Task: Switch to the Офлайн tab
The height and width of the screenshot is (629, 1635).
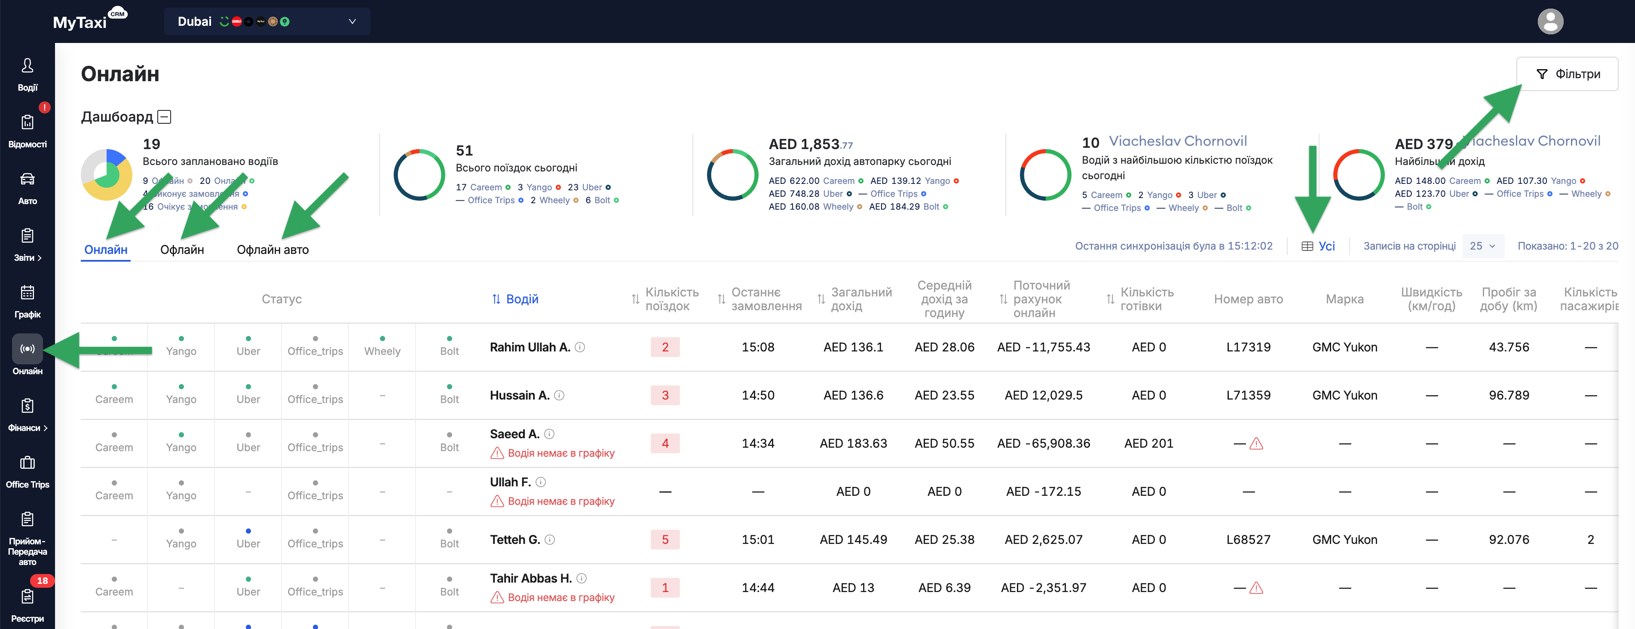Action: point(182,250)
